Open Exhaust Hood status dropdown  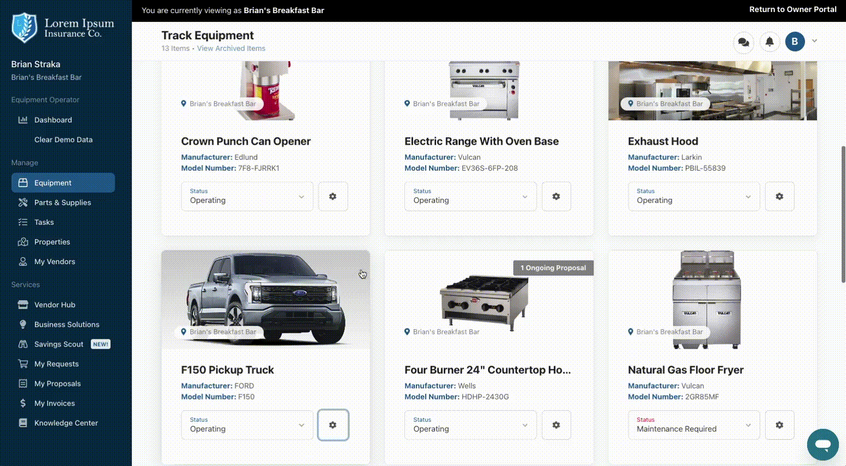pyautogui.click(x=694, y=196)
